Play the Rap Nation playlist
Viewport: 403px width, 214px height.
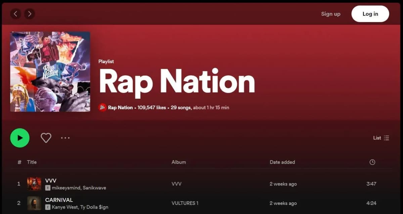point(20,138)
